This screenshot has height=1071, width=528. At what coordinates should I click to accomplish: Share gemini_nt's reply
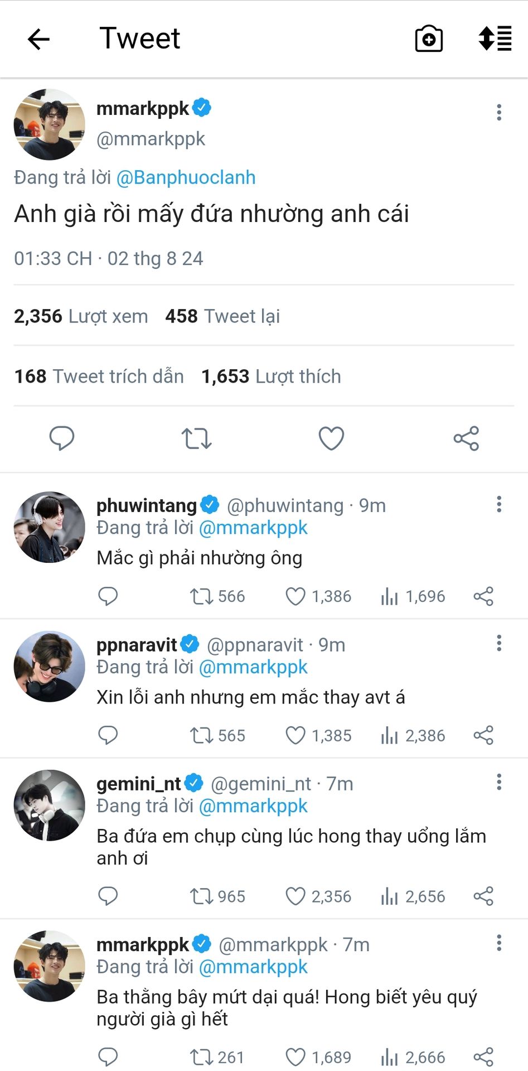tap(483, 896)
